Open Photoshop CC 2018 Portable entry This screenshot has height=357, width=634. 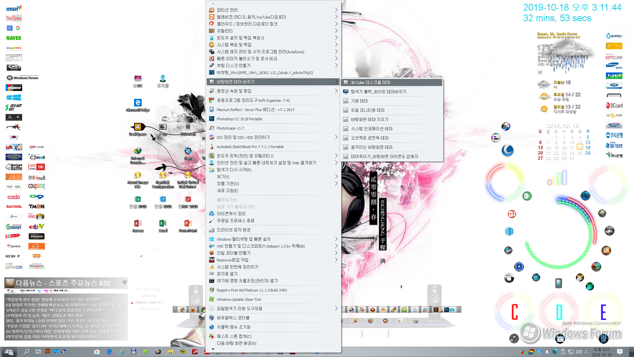[x=273, y=119]
